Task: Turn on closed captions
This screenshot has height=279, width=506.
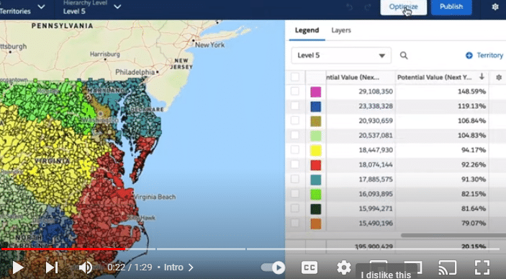Action: (x=310, y=267)
